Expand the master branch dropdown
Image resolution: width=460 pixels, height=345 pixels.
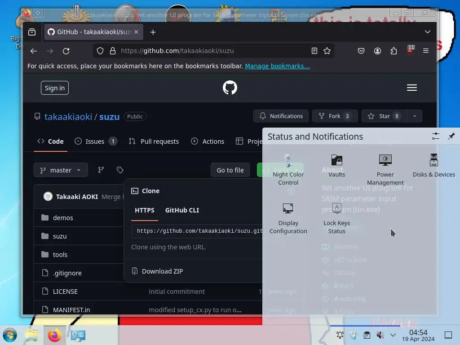coord(61,170)
